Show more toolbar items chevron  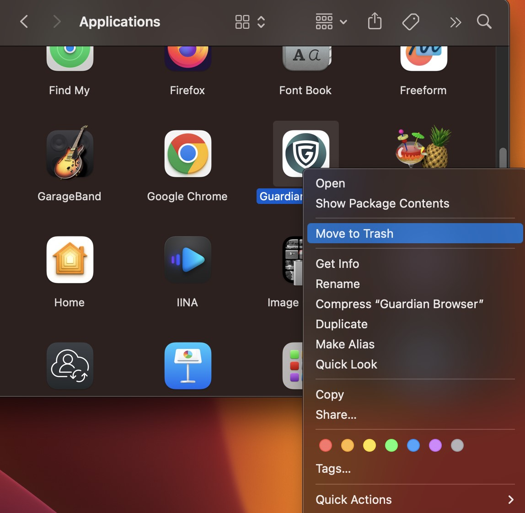coord(455,22)
